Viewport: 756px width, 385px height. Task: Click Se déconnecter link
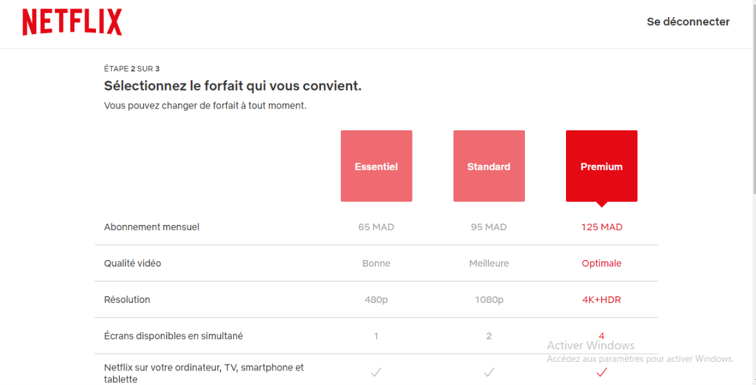pyautogui.click(x=688, y=22)
